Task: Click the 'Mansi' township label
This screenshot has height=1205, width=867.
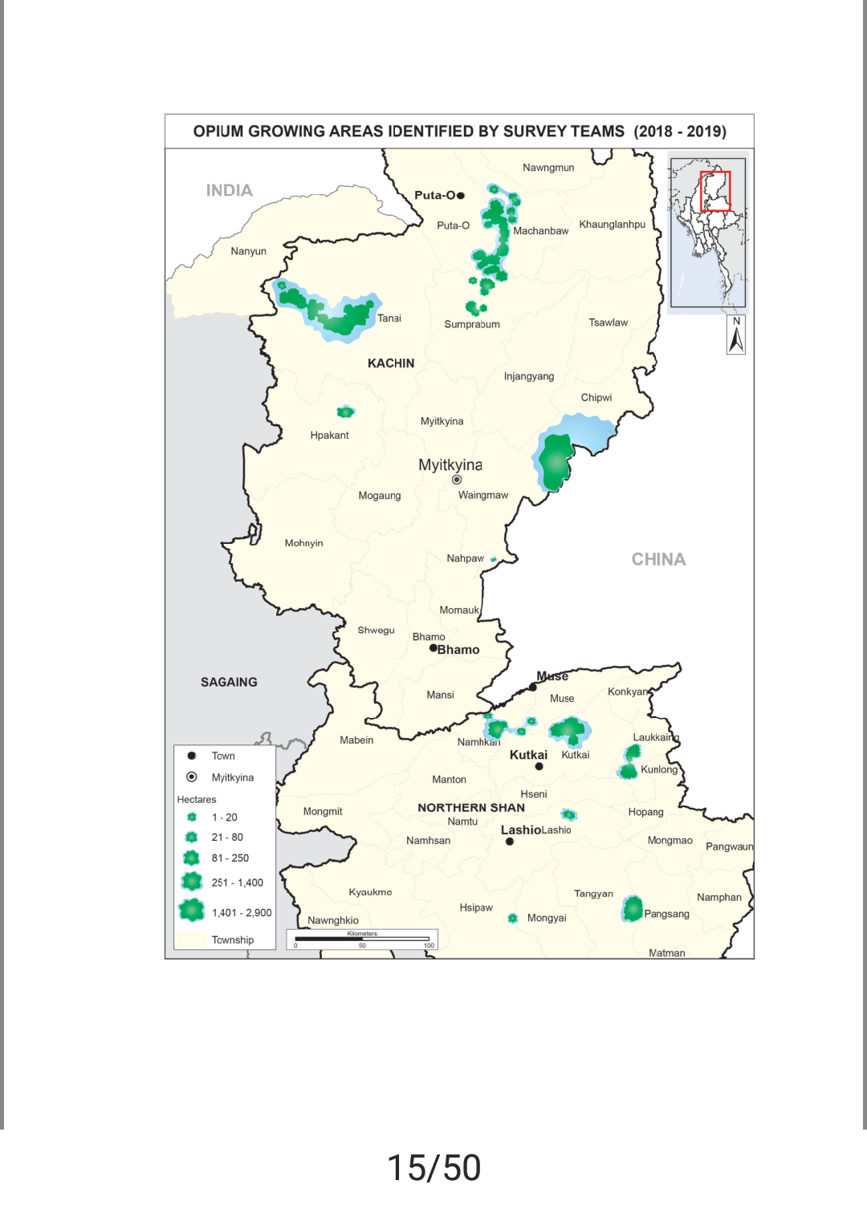Action: [x=440, y=695]
